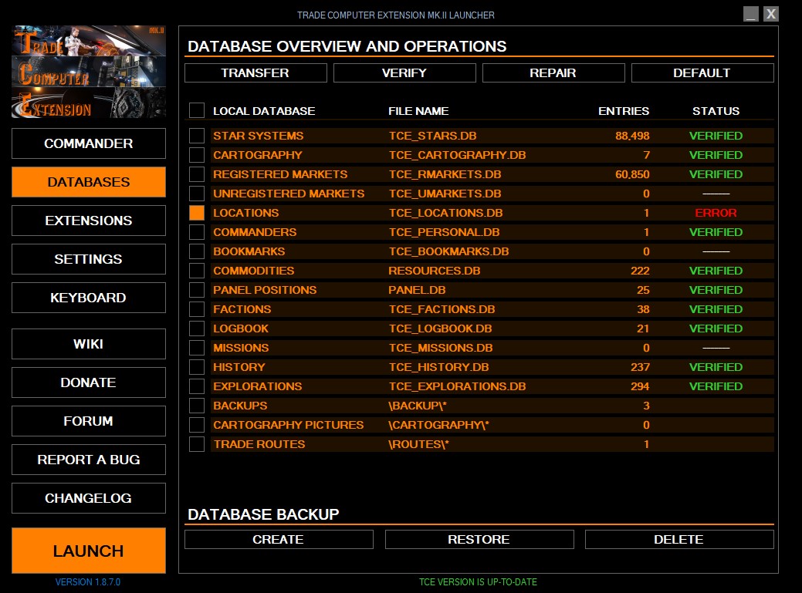Check the Cartography database checkbox
The height and width of the screenshot is (593, 802).
click(x=197, y=155)
